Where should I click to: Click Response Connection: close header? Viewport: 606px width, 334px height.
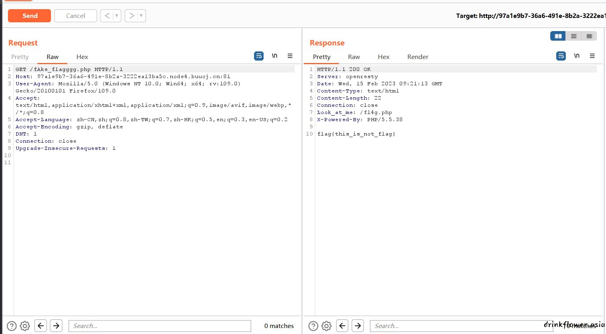(347, 105)
